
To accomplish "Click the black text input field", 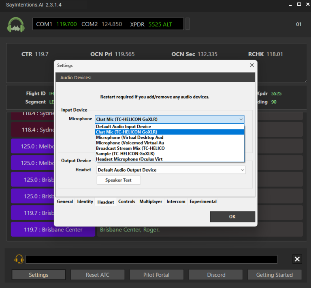I will pos(151,259).
